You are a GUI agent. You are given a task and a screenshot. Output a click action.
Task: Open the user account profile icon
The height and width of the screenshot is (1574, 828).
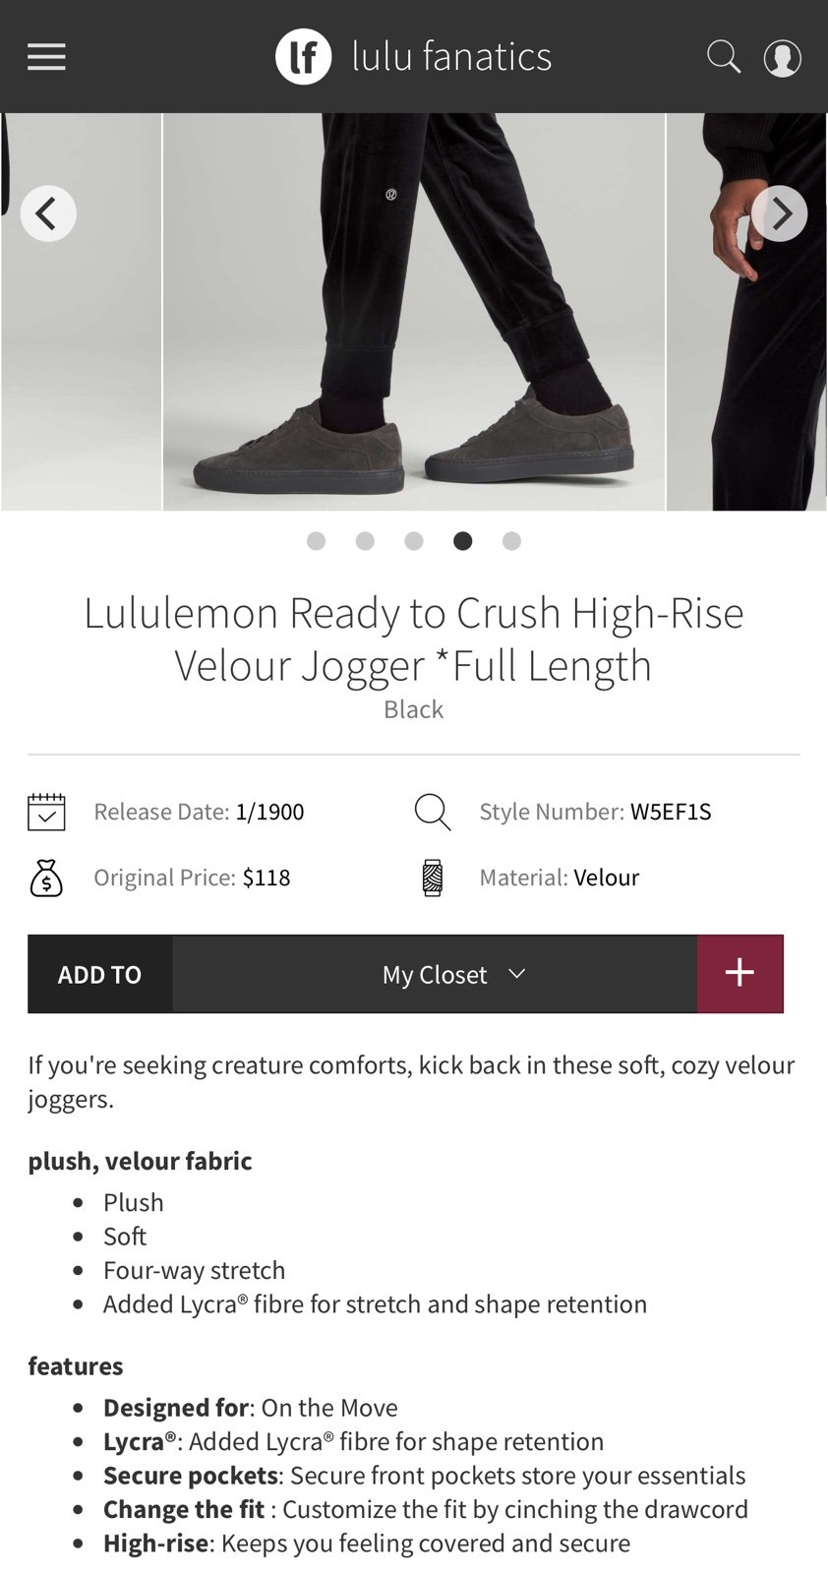783,58
